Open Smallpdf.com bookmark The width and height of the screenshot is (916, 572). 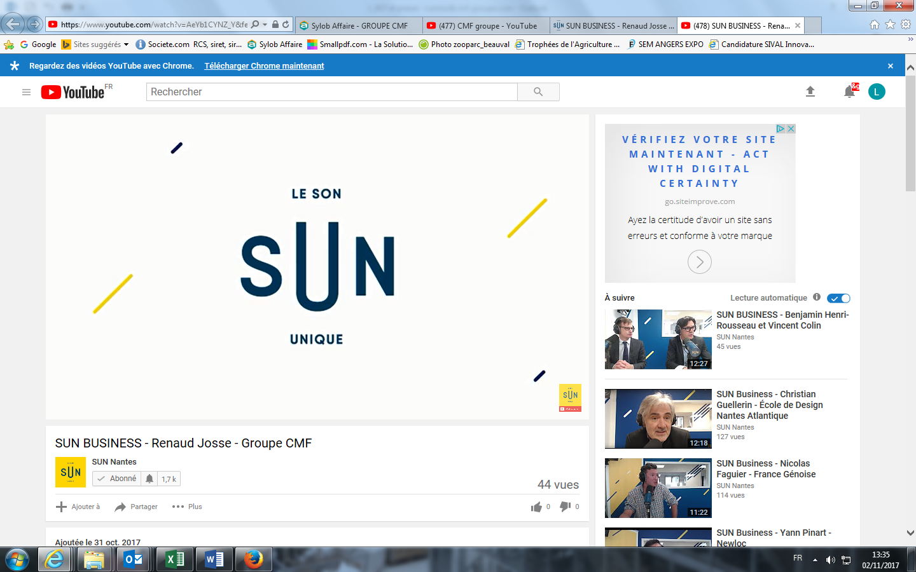click(360, 44)
